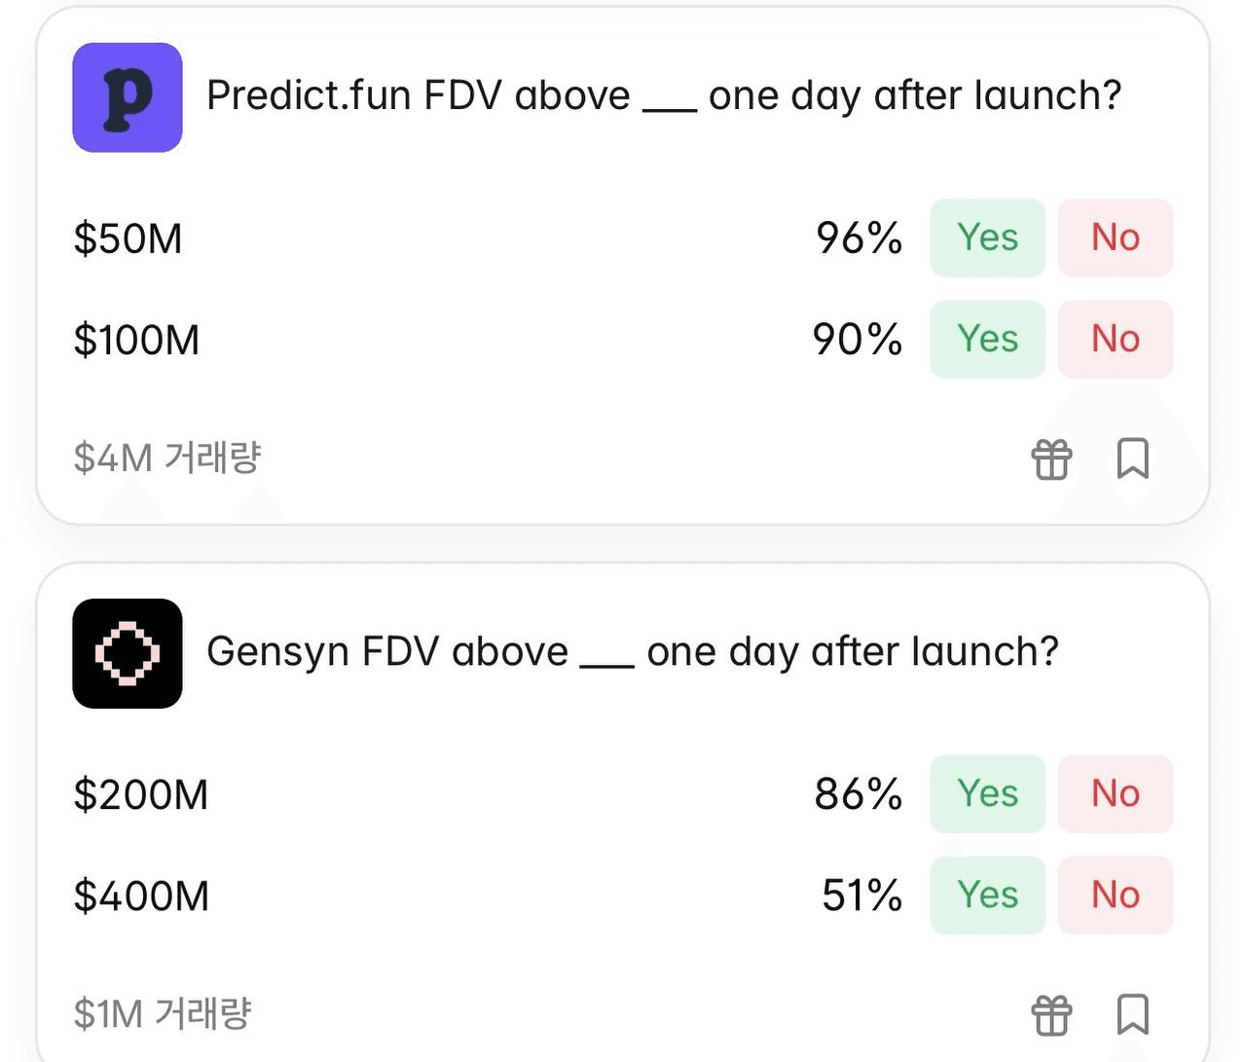Open the Predict.fun purple logo icon
This screenshot has height=1062, width=1246.
click(x=128, y=97)
